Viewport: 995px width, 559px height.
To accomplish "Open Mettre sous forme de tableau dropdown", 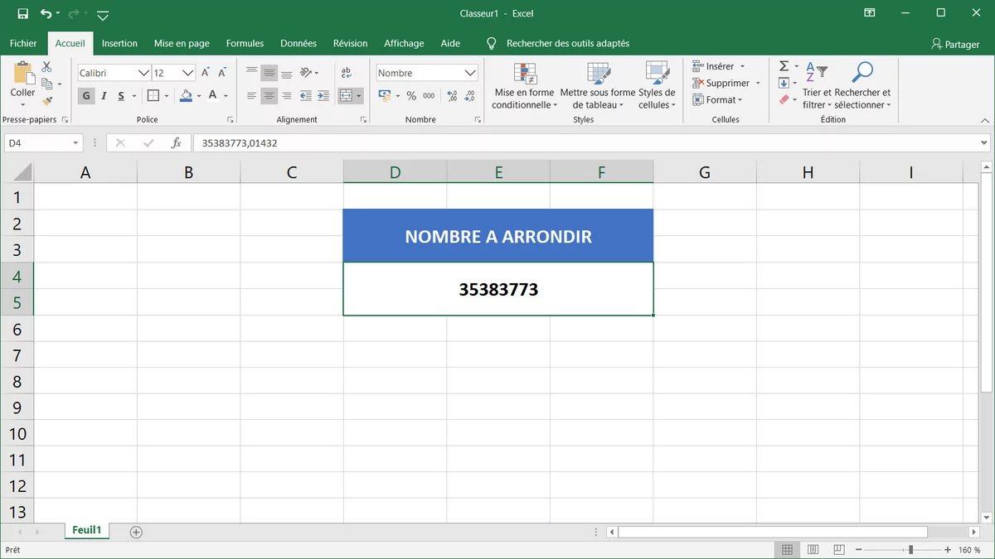I will 598,86.
